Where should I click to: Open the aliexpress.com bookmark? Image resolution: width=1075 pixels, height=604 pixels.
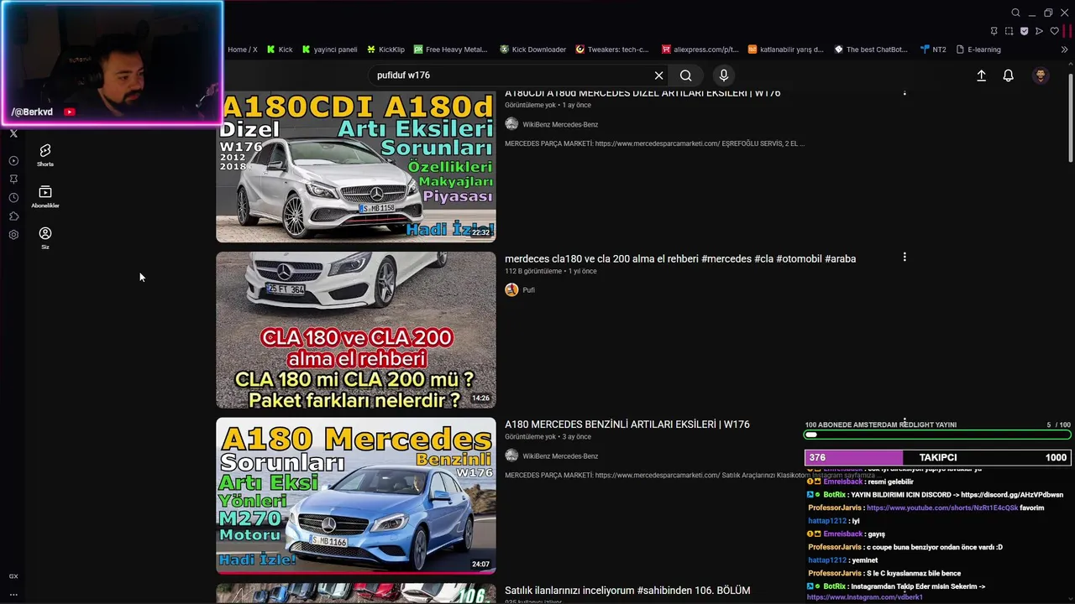pyautogui.click(x=700, y=49)
